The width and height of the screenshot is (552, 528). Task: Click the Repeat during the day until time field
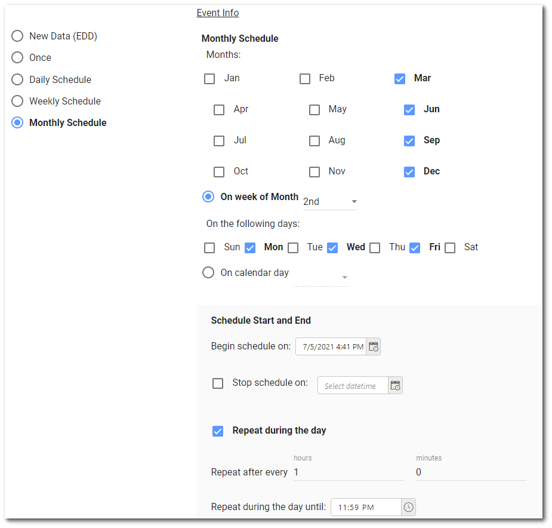coord(365,507)
